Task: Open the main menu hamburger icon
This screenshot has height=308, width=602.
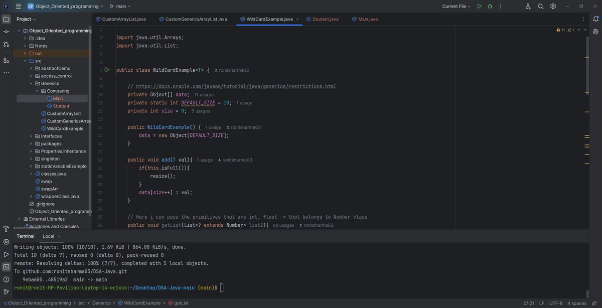Action: [x=19, y=7]
